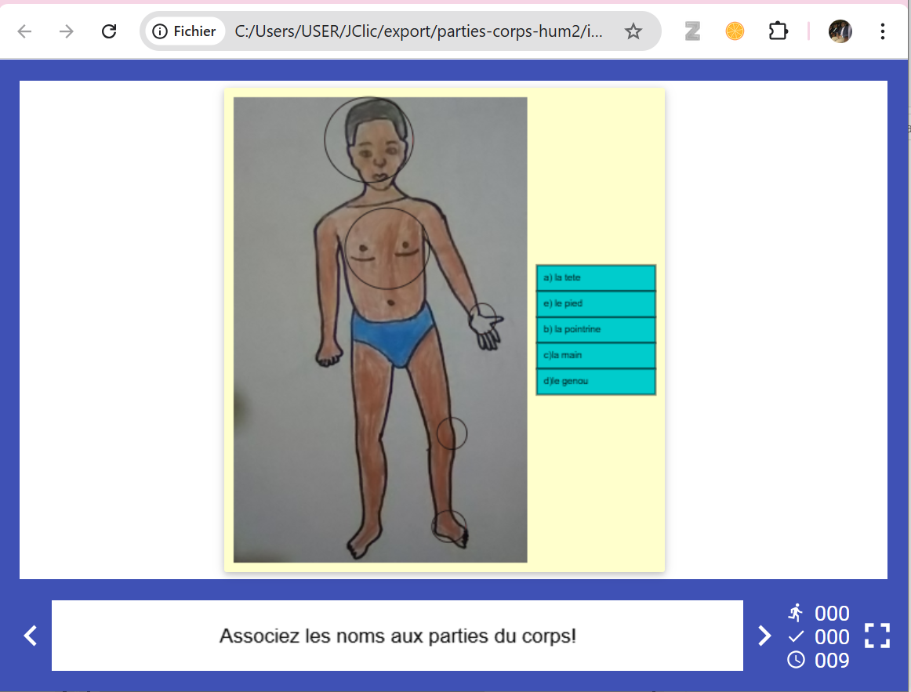Click the address bar URL field
Image resolution: width=911 pixels, height=692 pixels.
419,31
